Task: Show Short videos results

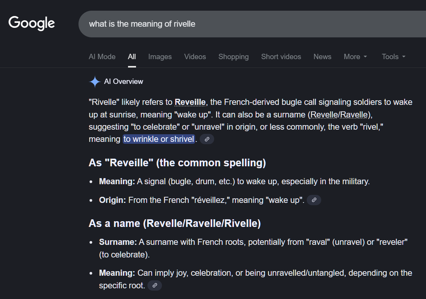Action: [x=281, y=56]
